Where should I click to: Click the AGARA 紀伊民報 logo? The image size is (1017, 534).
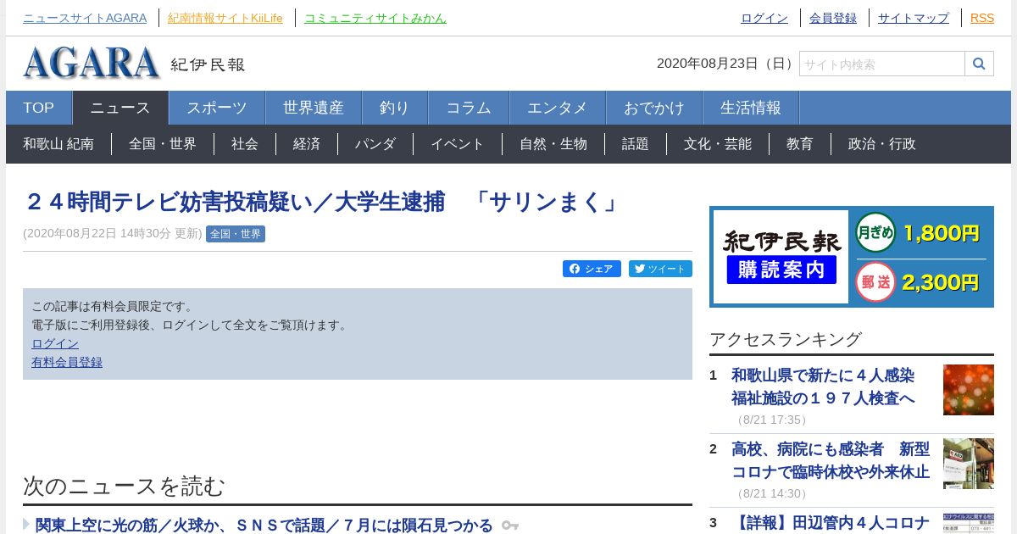click(134, 64)
